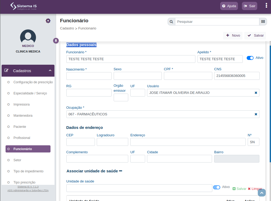Open Paciente in the sidebar menu
The width and height of the screenshot is (271, 201).
[x=20, y=127]
